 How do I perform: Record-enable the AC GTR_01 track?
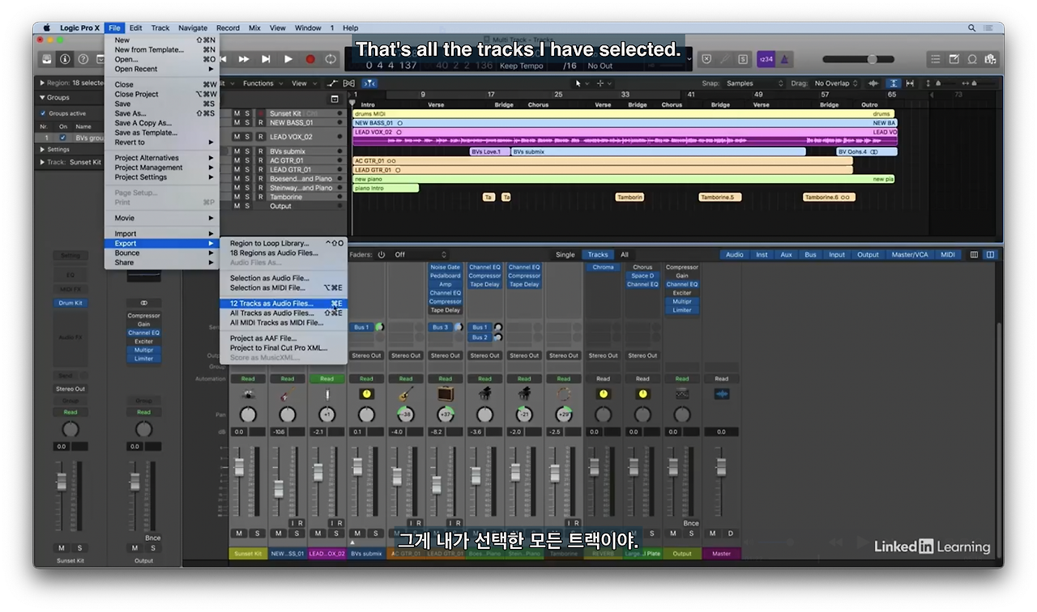(x=260, y=160)
